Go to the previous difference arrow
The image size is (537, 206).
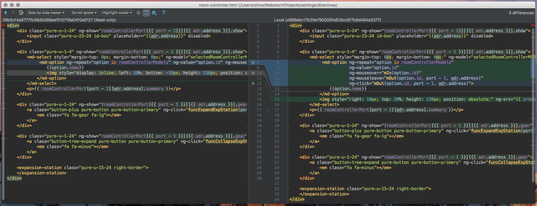(x=6, y=13)
